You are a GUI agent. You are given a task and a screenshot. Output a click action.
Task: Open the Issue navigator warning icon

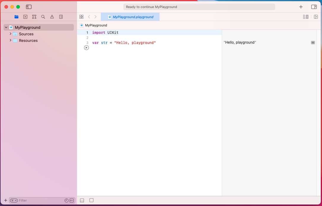click(52, 17)
